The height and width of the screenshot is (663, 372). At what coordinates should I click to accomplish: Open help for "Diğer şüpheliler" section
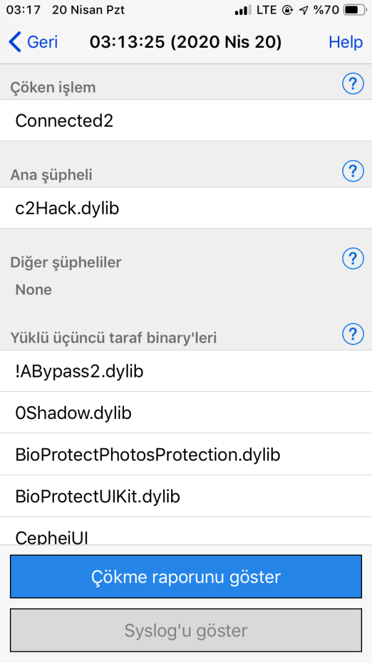click(353, 259)
